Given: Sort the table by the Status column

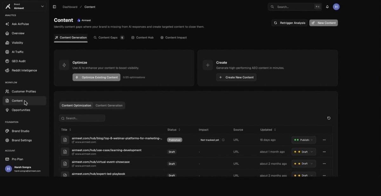Looking at the screenshot, I should tap(174, 130).
